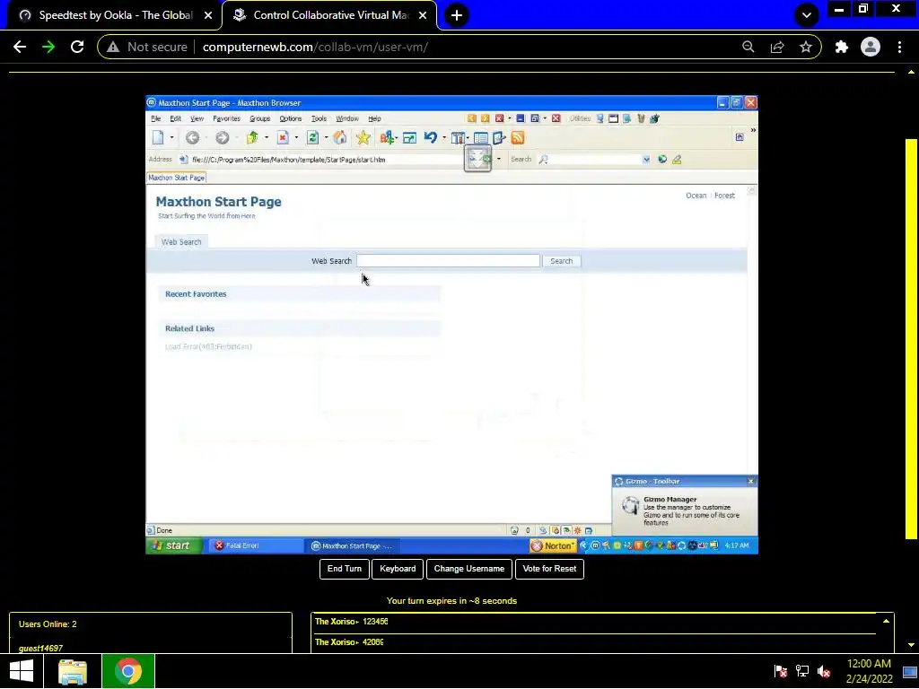Open the Options menu in Maxthon
The width and height of the screenshot is (919, 689).
[x=290, y=118]
